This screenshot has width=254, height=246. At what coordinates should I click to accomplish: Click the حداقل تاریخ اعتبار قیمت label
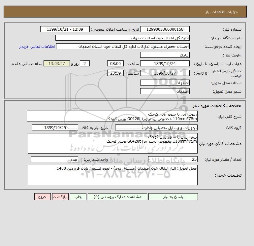227,73
